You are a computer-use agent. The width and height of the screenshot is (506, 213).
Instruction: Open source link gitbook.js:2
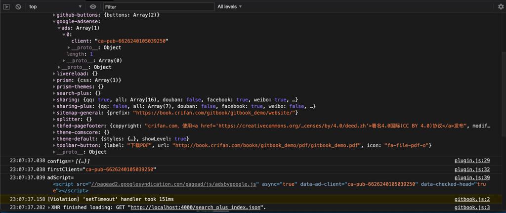click(x=472, y=199)
